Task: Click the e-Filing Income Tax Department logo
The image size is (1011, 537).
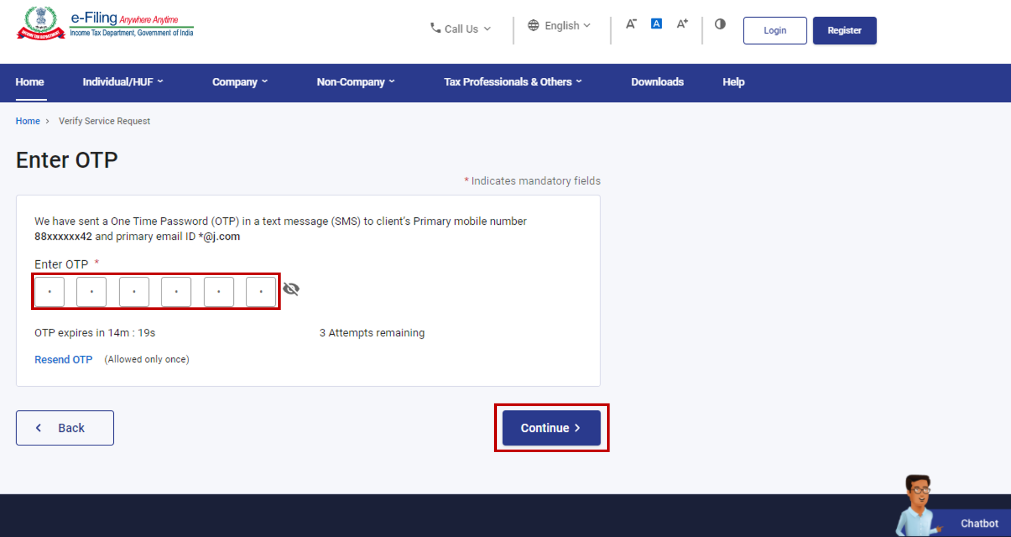Action: click(105, 24)
